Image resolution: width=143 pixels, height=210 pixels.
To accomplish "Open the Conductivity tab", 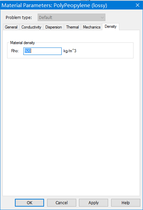I will point(31,27).
